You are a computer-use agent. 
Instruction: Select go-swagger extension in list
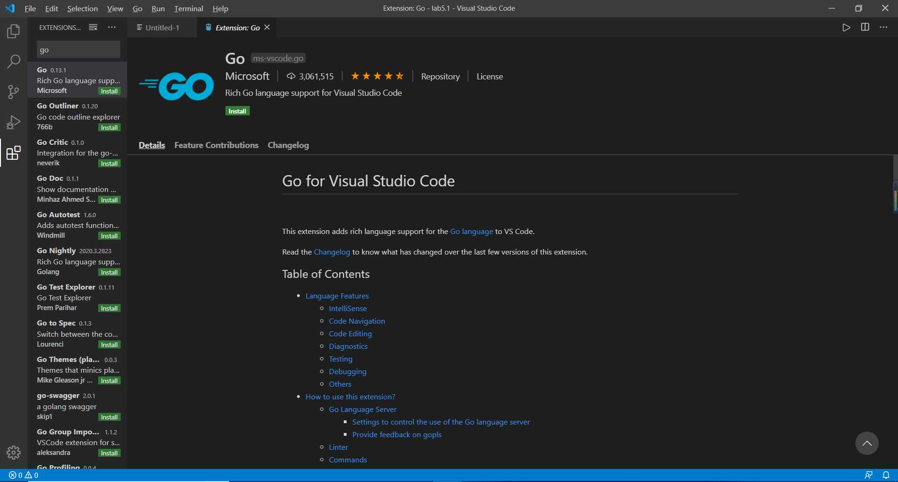tap(78, 406)
